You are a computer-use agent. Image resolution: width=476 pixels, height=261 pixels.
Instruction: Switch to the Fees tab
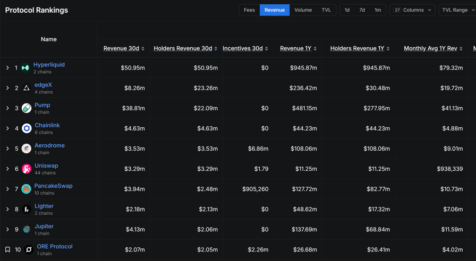tap(249, 10)
